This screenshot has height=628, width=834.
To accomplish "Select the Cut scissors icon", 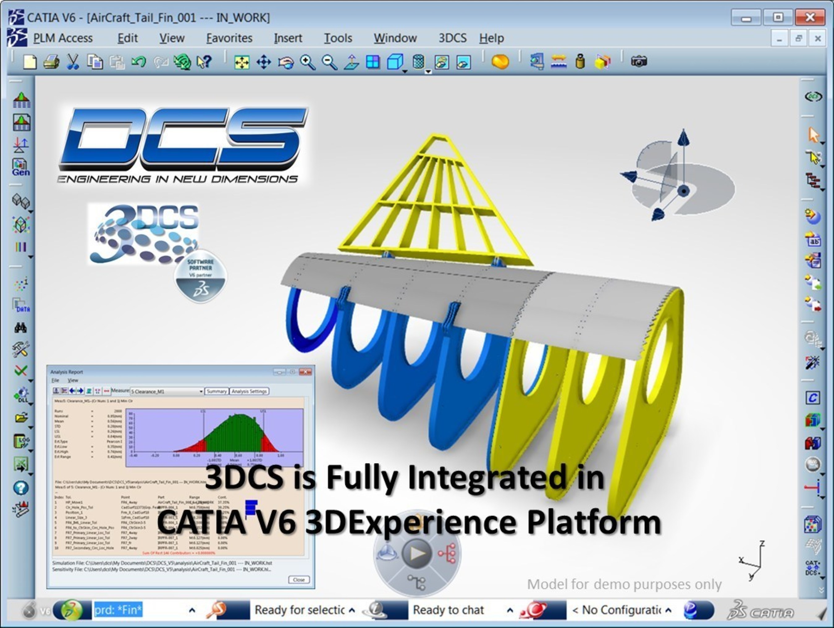I will [x=73, y=62].
